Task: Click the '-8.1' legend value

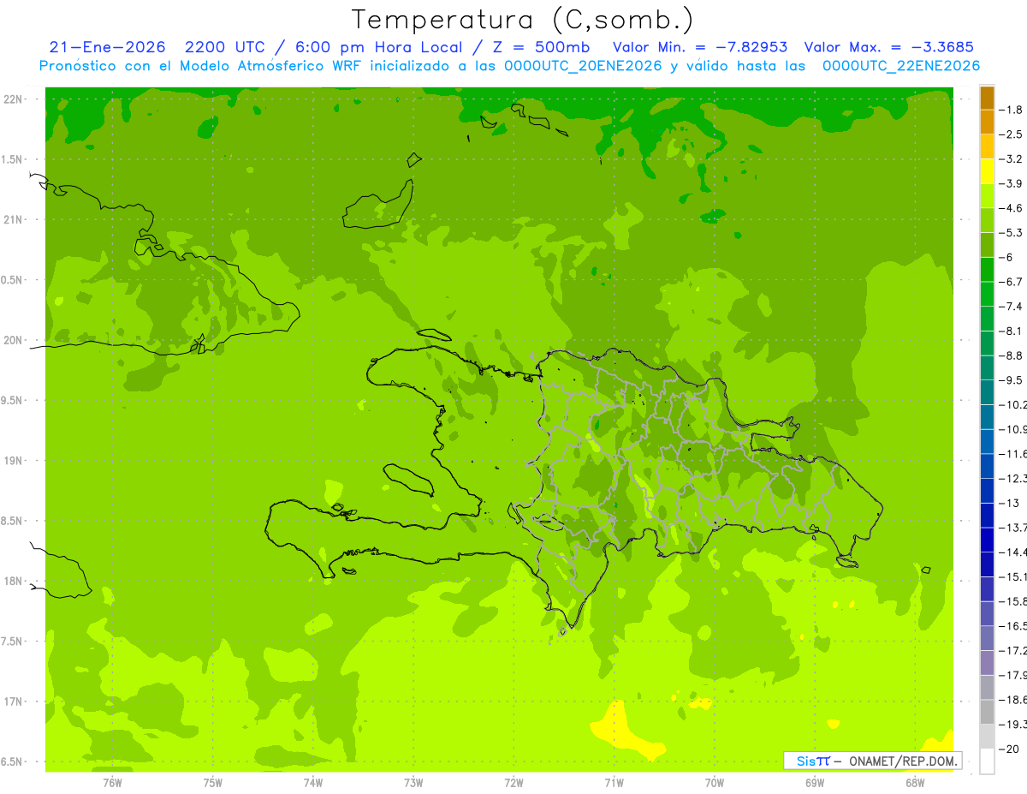Action: 1011,331
